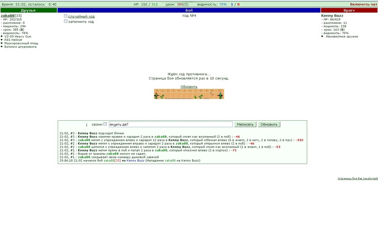Click the '-53' damage value in the log

278,147
